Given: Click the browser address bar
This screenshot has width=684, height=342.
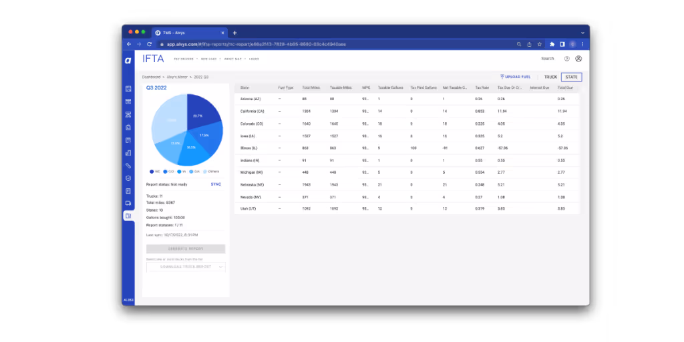Looking at the screenshot, I should (336, 44).
